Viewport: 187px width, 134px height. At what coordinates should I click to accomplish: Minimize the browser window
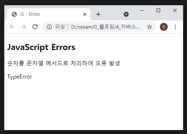tap(142, 10)
